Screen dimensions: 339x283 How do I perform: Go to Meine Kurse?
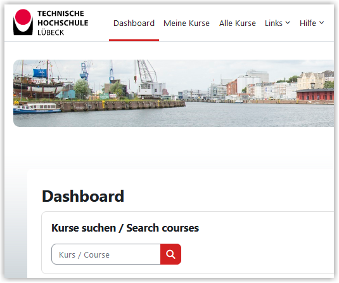[186, 23]
